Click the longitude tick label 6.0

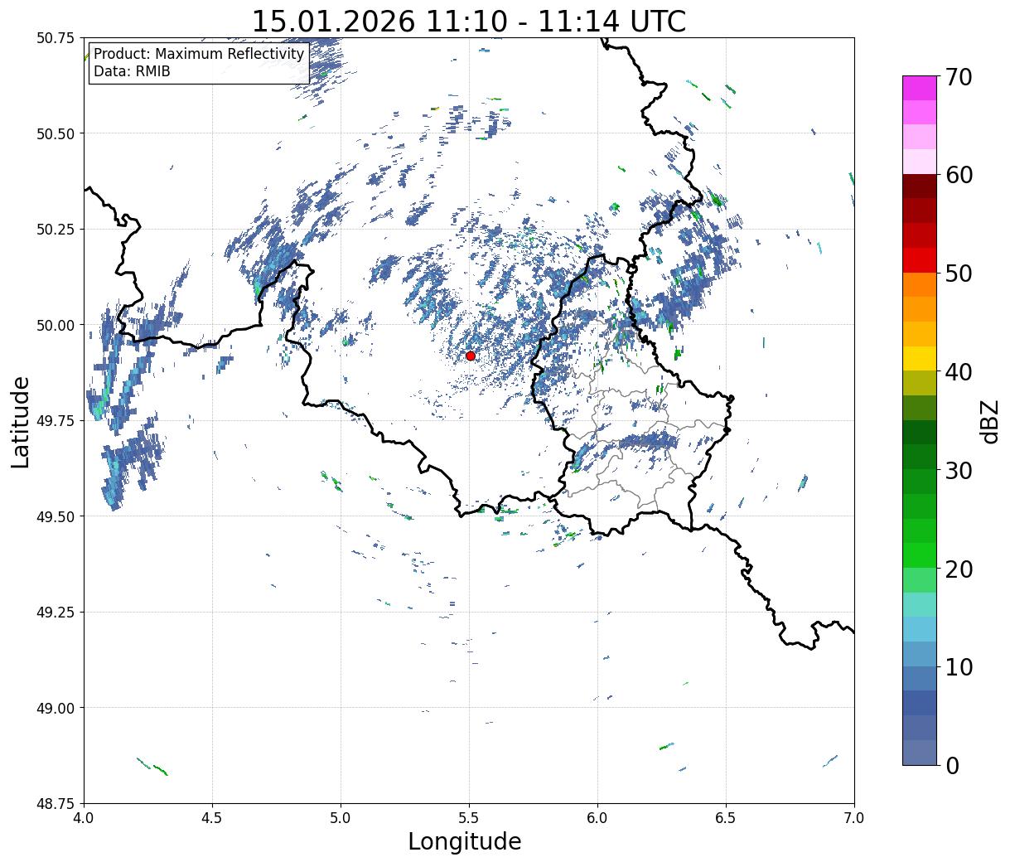597,818
